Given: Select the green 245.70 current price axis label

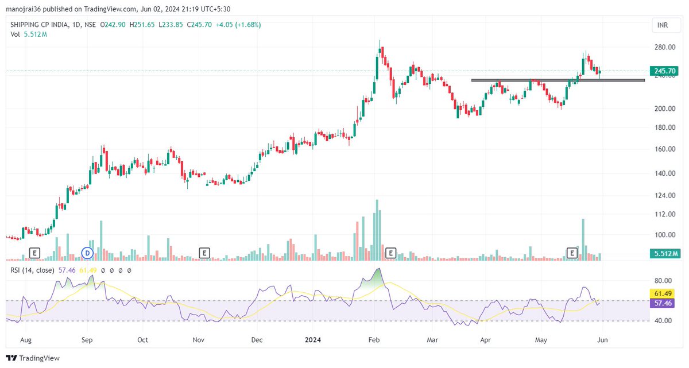Looking at the screenshot, I should pyautogui.click(x=665, y=71).
